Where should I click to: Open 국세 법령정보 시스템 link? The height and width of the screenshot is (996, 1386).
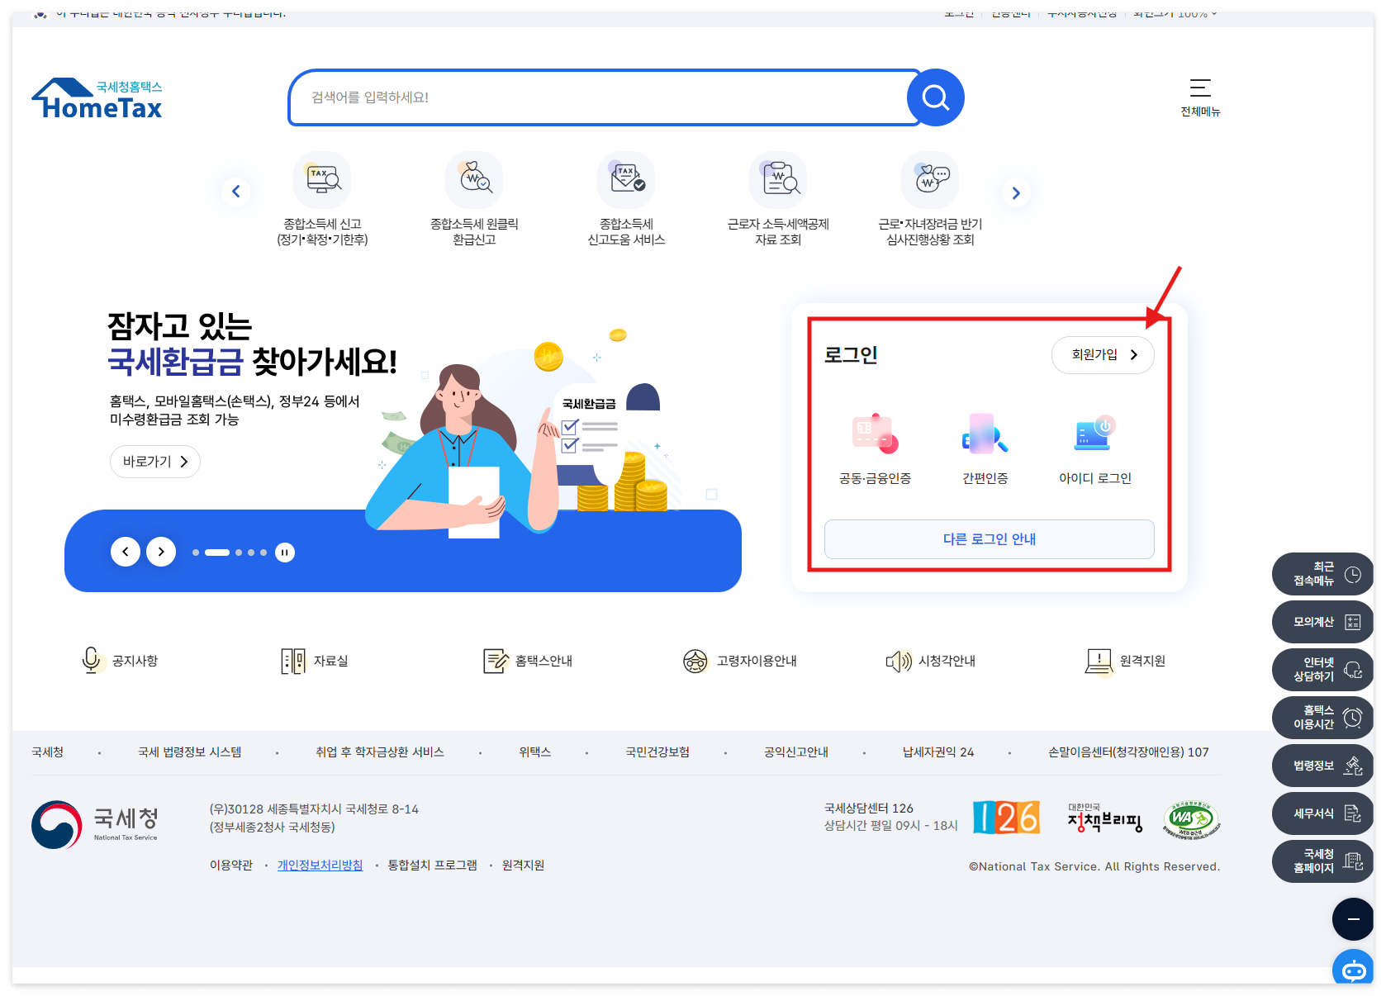click(190, 752)
